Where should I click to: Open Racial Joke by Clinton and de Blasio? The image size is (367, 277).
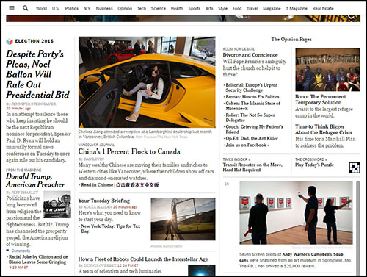coord(38,259)
